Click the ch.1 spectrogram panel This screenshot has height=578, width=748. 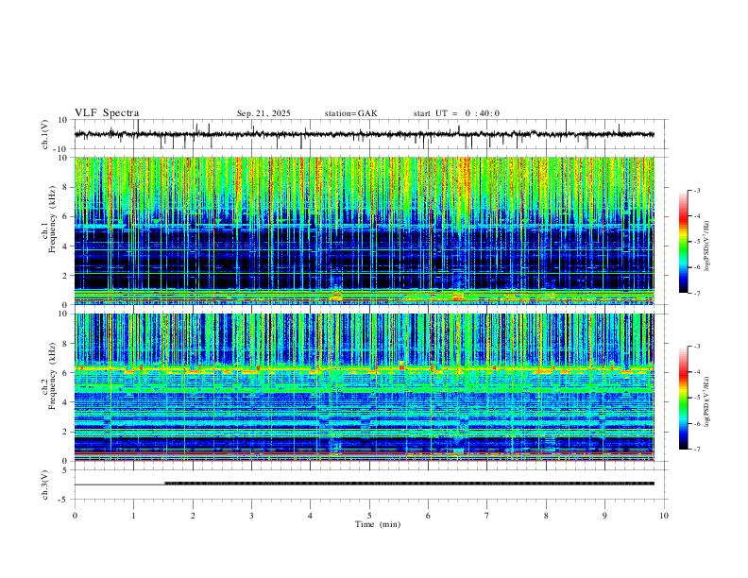tap(364, 230)
